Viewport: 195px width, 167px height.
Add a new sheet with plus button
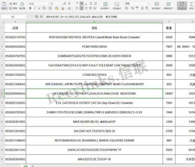(32, 166)
